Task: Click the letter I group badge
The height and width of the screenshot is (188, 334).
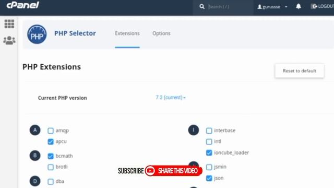Action: 194,130
